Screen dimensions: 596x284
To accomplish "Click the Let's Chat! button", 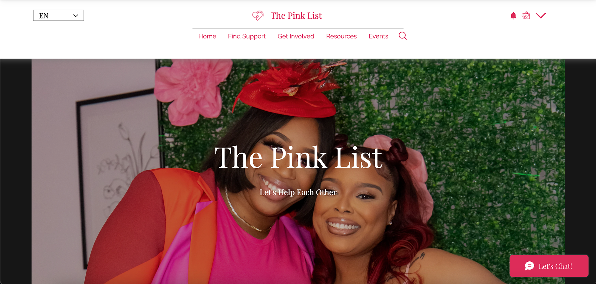I will click(x=549, y=266).
